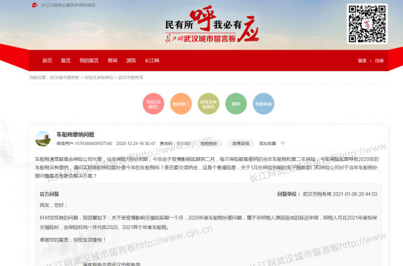
Task: Click the 地税税收 tag
Action: click(209, 143)
